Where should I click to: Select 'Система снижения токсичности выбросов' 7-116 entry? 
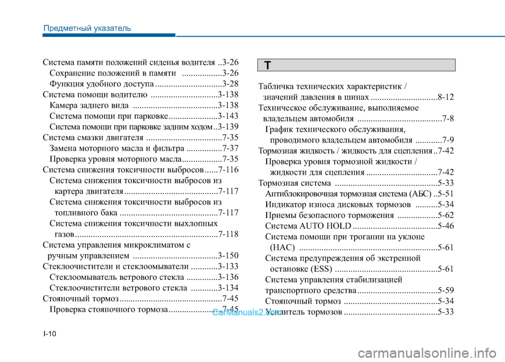(x=140, y=170)
